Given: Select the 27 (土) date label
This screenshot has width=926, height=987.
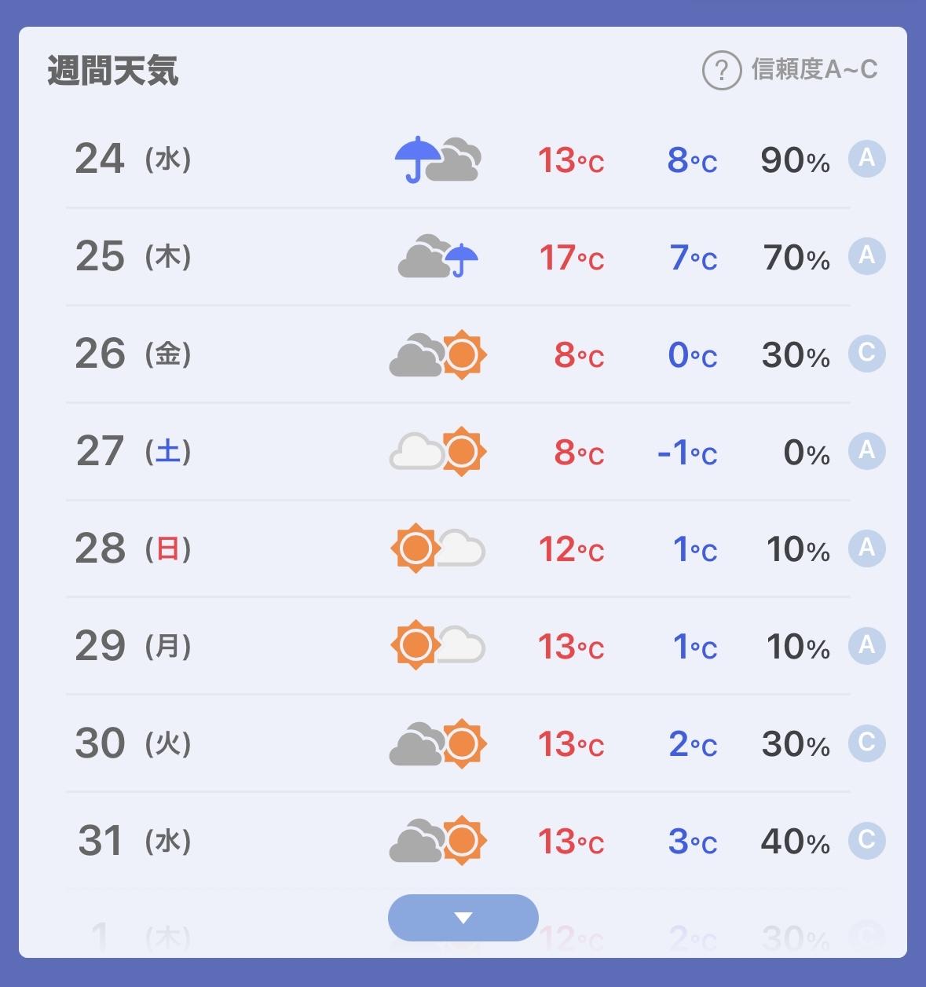Looking at the screenshot, I should click(134, 452).
